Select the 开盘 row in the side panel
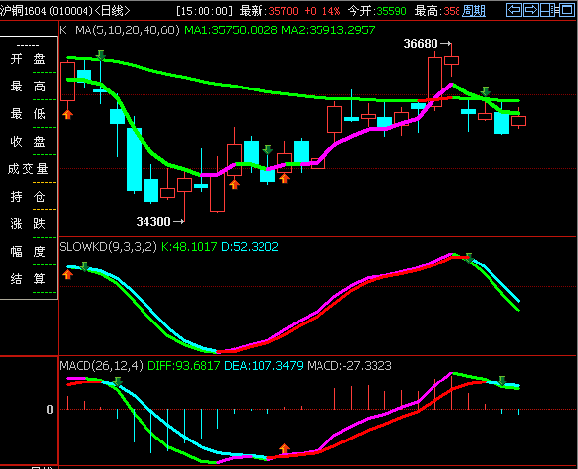The width and height of the screenshot is (578, 469). coord(28,59)
